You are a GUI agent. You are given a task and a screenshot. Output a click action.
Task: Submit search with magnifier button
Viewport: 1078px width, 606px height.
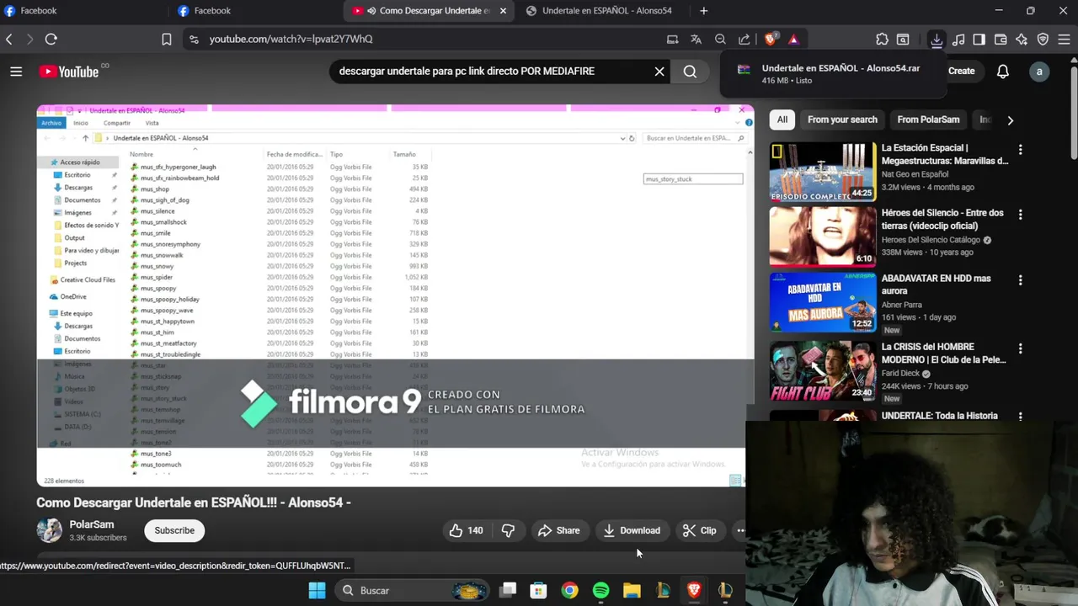690,72
